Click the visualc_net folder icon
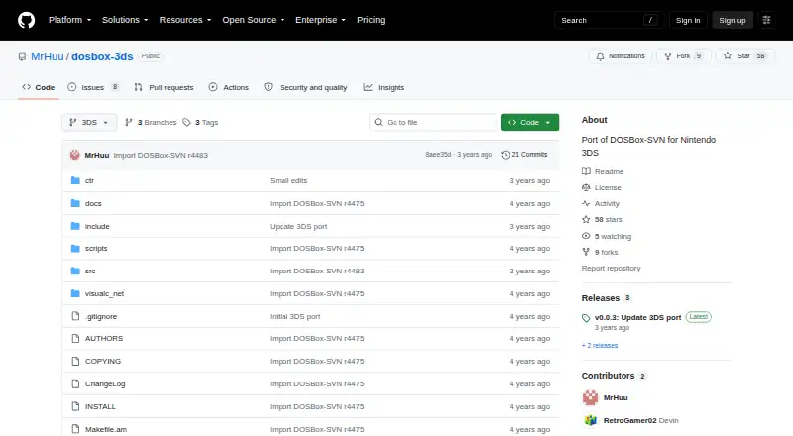 75,294
